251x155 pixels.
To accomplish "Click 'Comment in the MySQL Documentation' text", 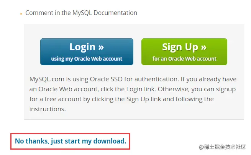I will point(81,13).
